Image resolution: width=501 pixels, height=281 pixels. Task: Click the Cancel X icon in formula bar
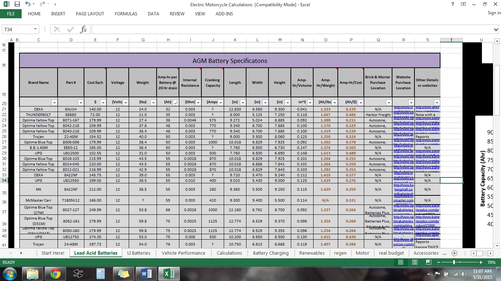click(x=57, y=29)
